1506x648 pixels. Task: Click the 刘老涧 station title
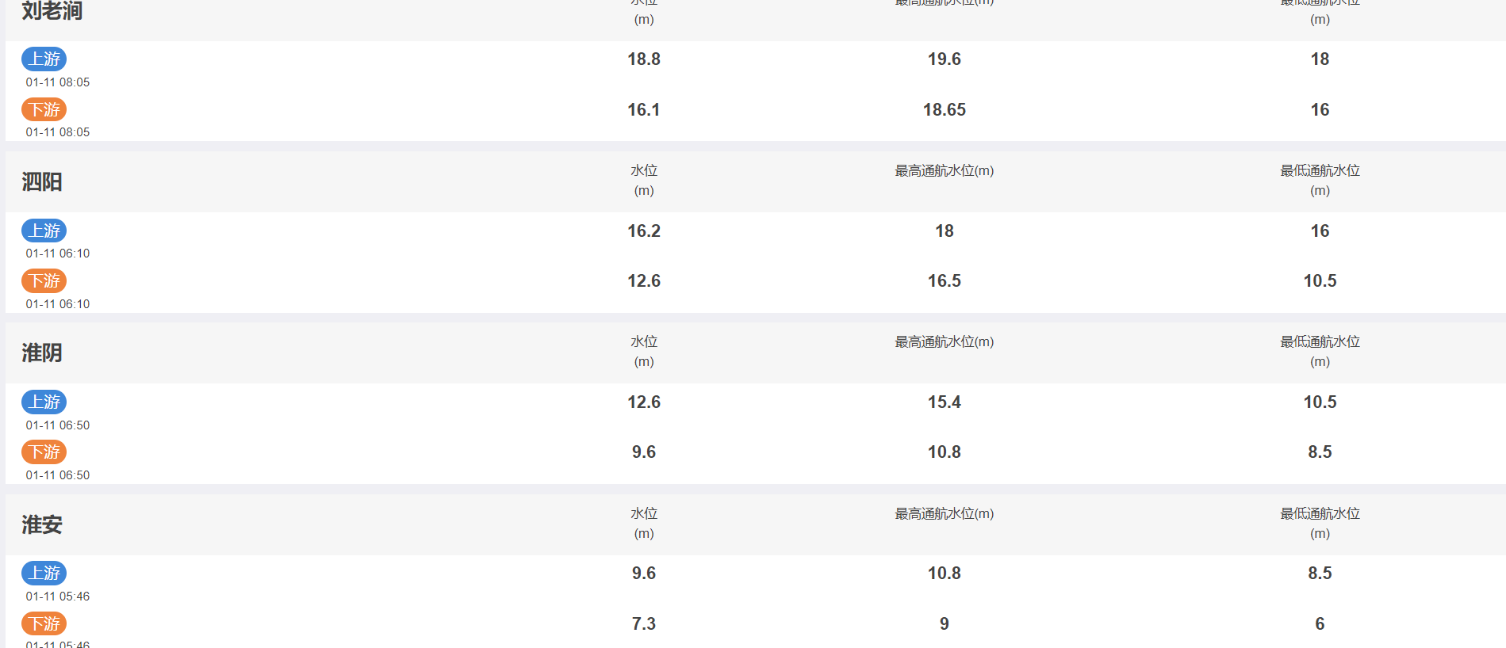[52, 10]
